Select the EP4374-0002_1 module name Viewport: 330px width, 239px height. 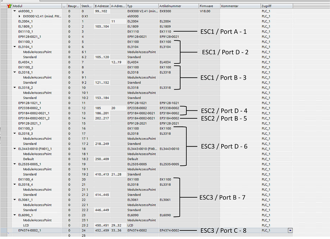(30, 230)
